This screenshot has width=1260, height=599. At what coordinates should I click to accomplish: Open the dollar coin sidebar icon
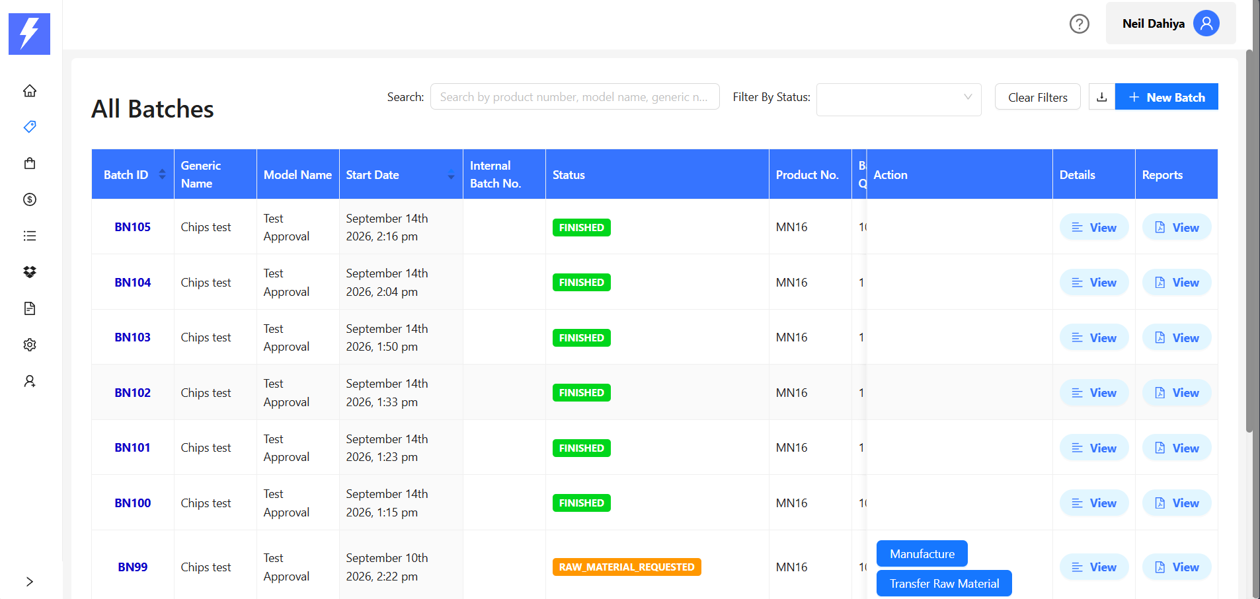coord(30,199)
